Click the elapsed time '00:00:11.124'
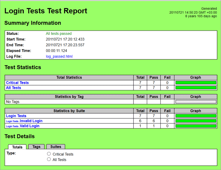This screenshot has width=221, height=170. 56,51
